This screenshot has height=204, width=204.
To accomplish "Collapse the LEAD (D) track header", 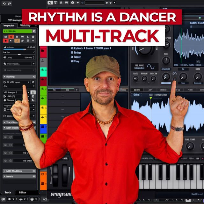I will (x=4, y=31).
